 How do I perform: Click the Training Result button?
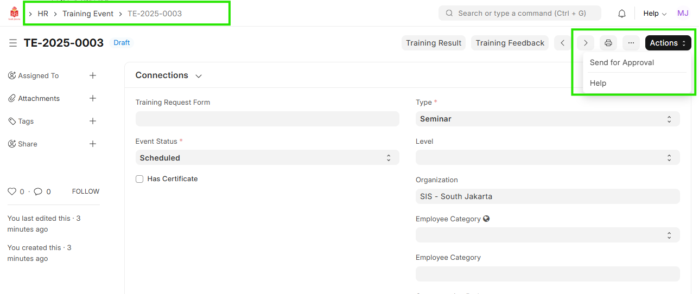click(x=433, y=43)
